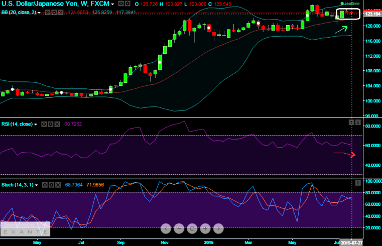Viewport: 382px width, 246px height.
Task: Click the low price 123.000
Action: coord(197,4)
